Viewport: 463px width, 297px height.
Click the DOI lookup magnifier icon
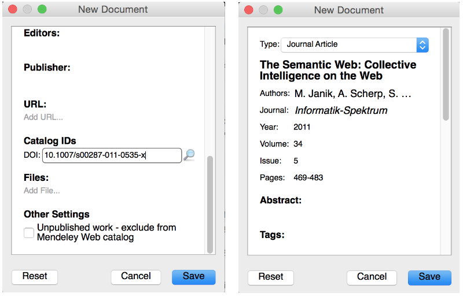coord(189,155)
